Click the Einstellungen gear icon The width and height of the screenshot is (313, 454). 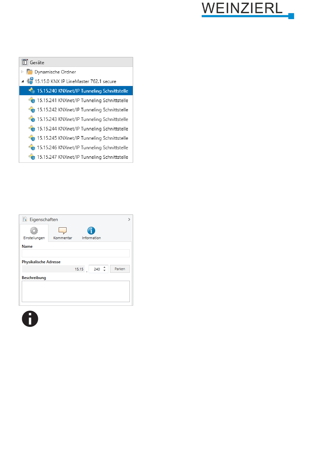click(x=34, y=231)
